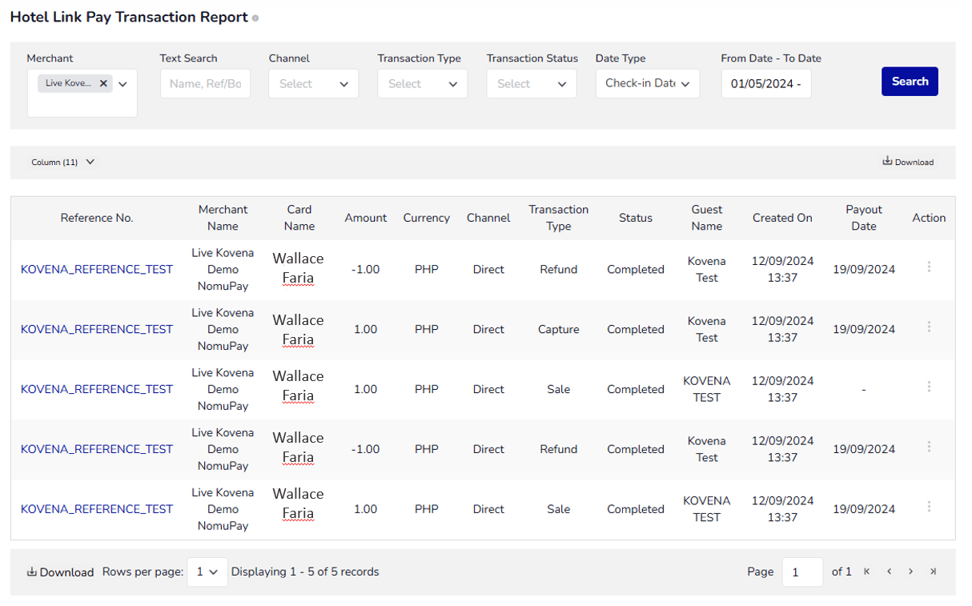
Task: Open first KOVENA_REFERENCE_TEST reference link
Action: [x=97, y=270]
